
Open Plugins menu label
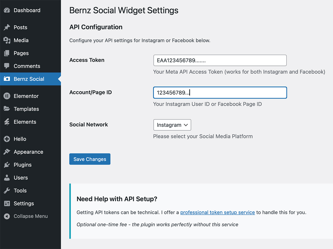[x=22, y=165]
